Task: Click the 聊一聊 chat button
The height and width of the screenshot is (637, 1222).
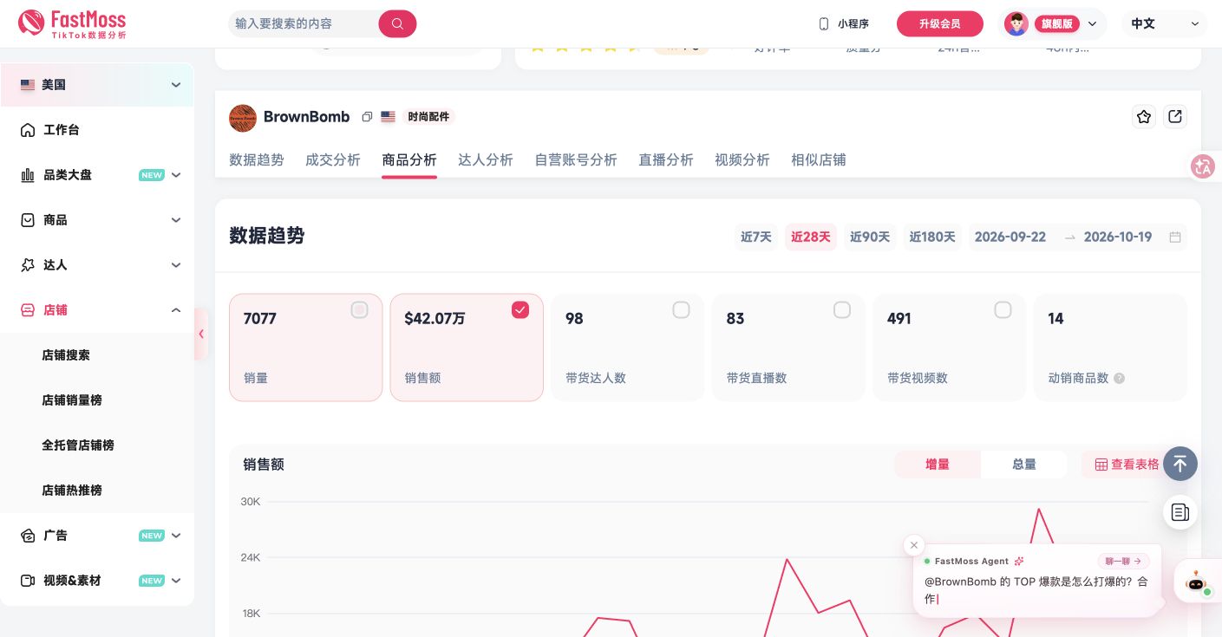Action: pyautogui.click(x=1124, y=562)
